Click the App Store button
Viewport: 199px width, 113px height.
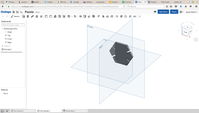tap(163, 12)
